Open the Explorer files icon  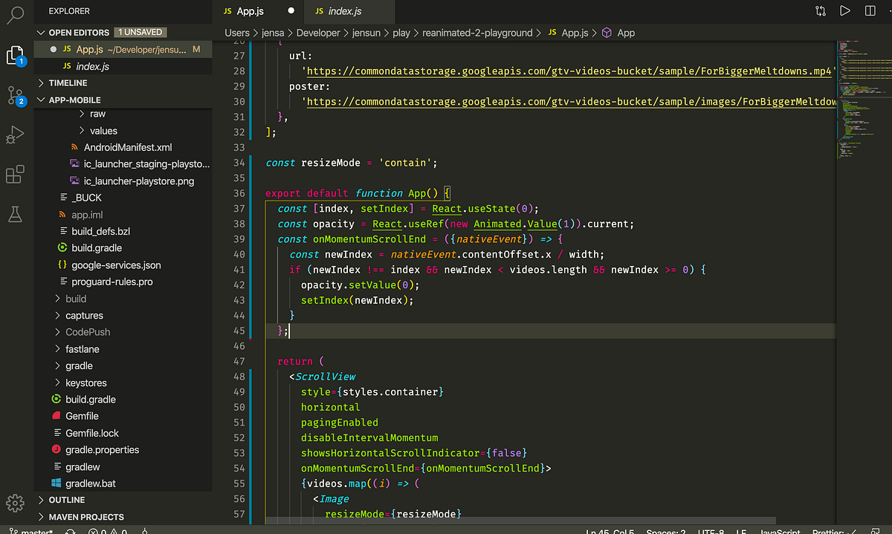(16, 55)
